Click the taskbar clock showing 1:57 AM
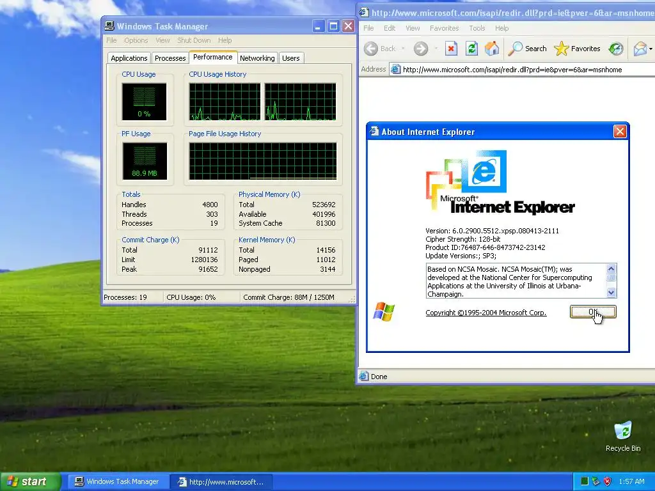The height and width of the screenshot is (491, 655). (631, 481)
